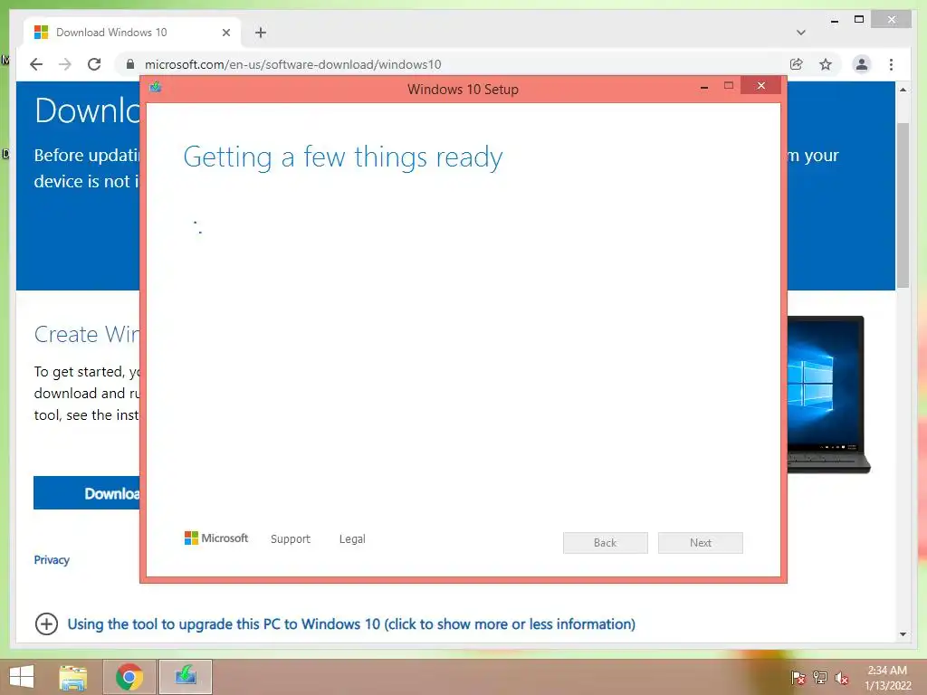Click 'Using the tool to upgrade this PC' link
Viewport: 927px width, 695px height.
(351, 624)
